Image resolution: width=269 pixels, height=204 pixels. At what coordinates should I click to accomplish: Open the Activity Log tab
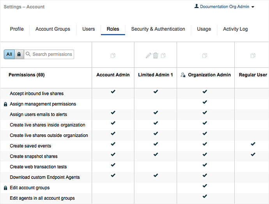(x=235, y=29)
